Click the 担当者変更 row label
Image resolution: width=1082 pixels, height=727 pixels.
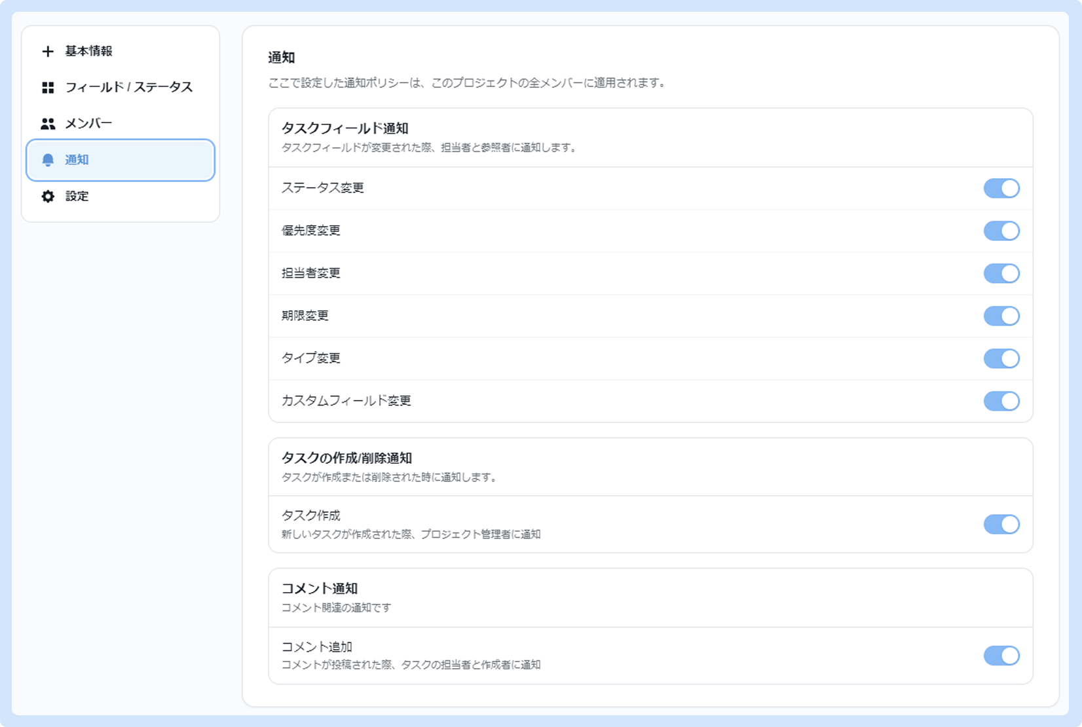click(311, 273)
